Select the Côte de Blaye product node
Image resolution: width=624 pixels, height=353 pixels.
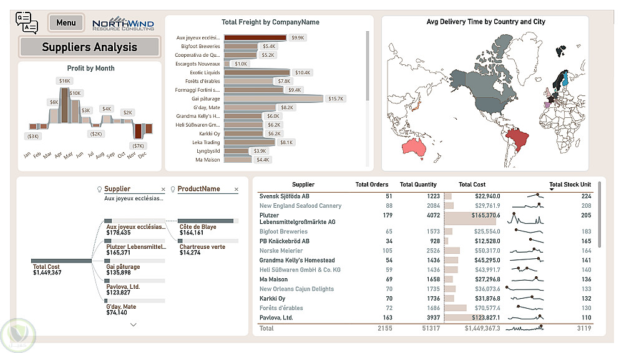208,227
